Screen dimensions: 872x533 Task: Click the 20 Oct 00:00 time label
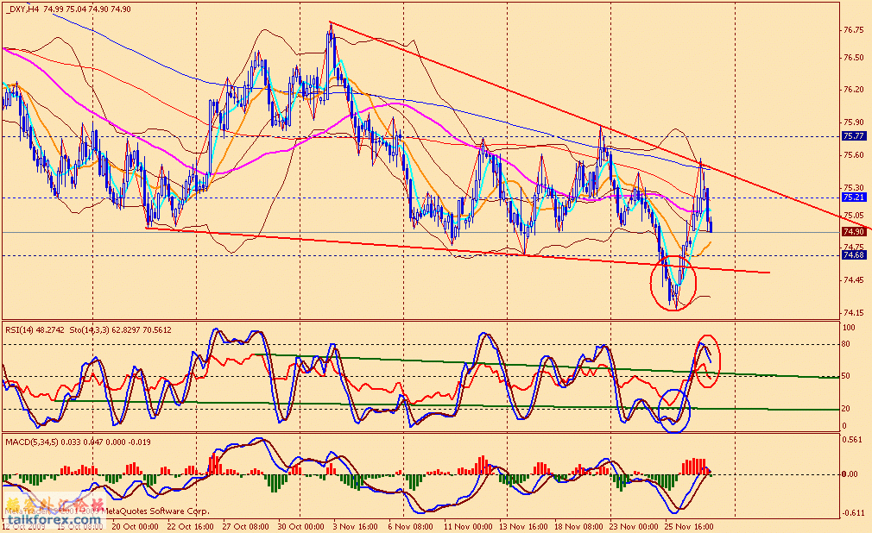(x=136, y=526)
